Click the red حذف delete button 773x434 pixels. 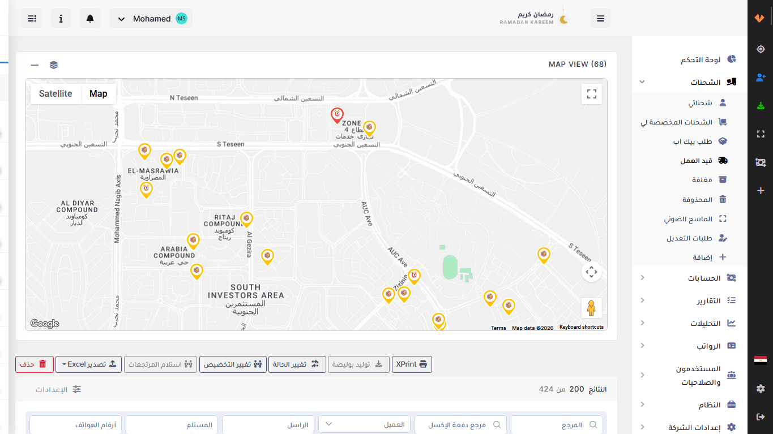[34, 364]
